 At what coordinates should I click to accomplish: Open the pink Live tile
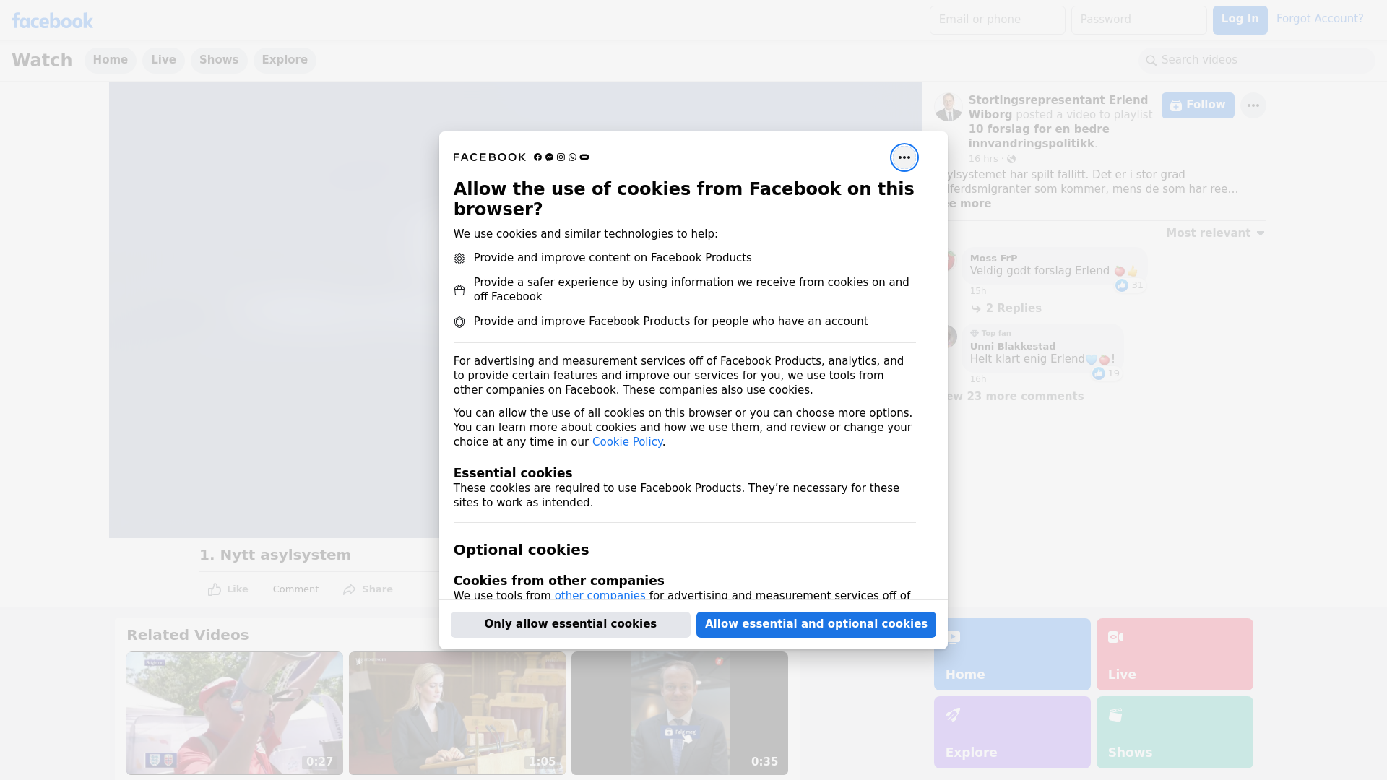pyautogui.click(x=1175, y=654)
